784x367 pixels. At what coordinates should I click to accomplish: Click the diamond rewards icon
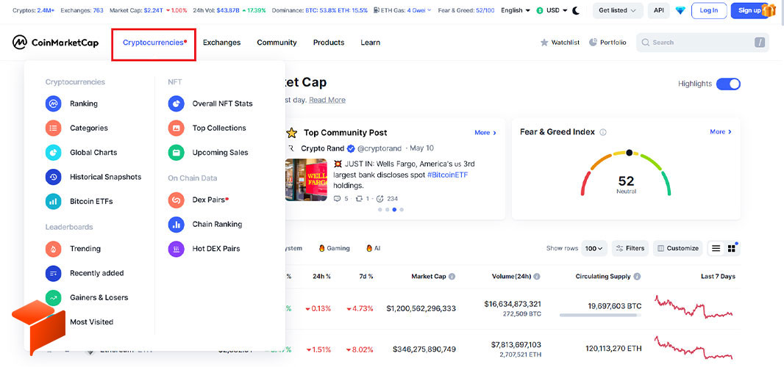coord(680,10)
